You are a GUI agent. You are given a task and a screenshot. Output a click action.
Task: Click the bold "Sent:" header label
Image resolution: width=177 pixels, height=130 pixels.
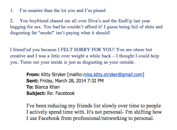tap(33, 81)
